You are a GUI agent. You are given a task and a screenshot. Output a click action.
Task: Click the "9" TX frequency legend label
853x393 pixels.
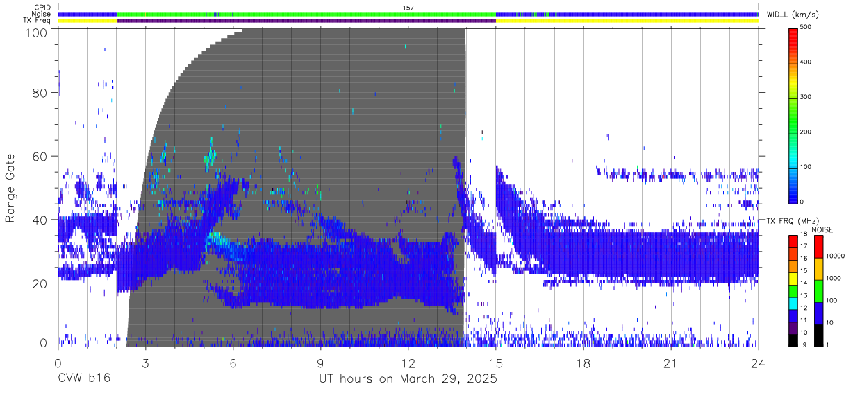pos(804,344)
